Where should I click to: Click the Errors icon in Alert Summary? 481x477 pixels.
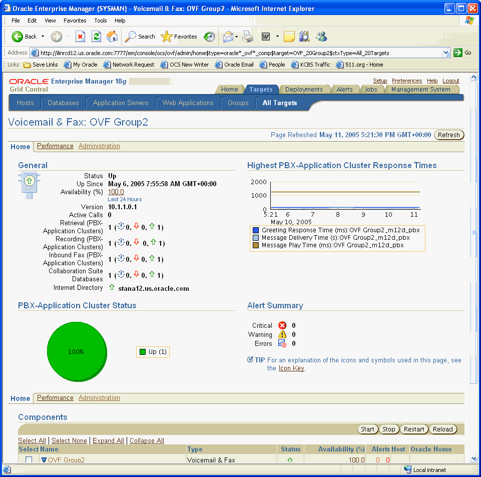coord(282,344)
